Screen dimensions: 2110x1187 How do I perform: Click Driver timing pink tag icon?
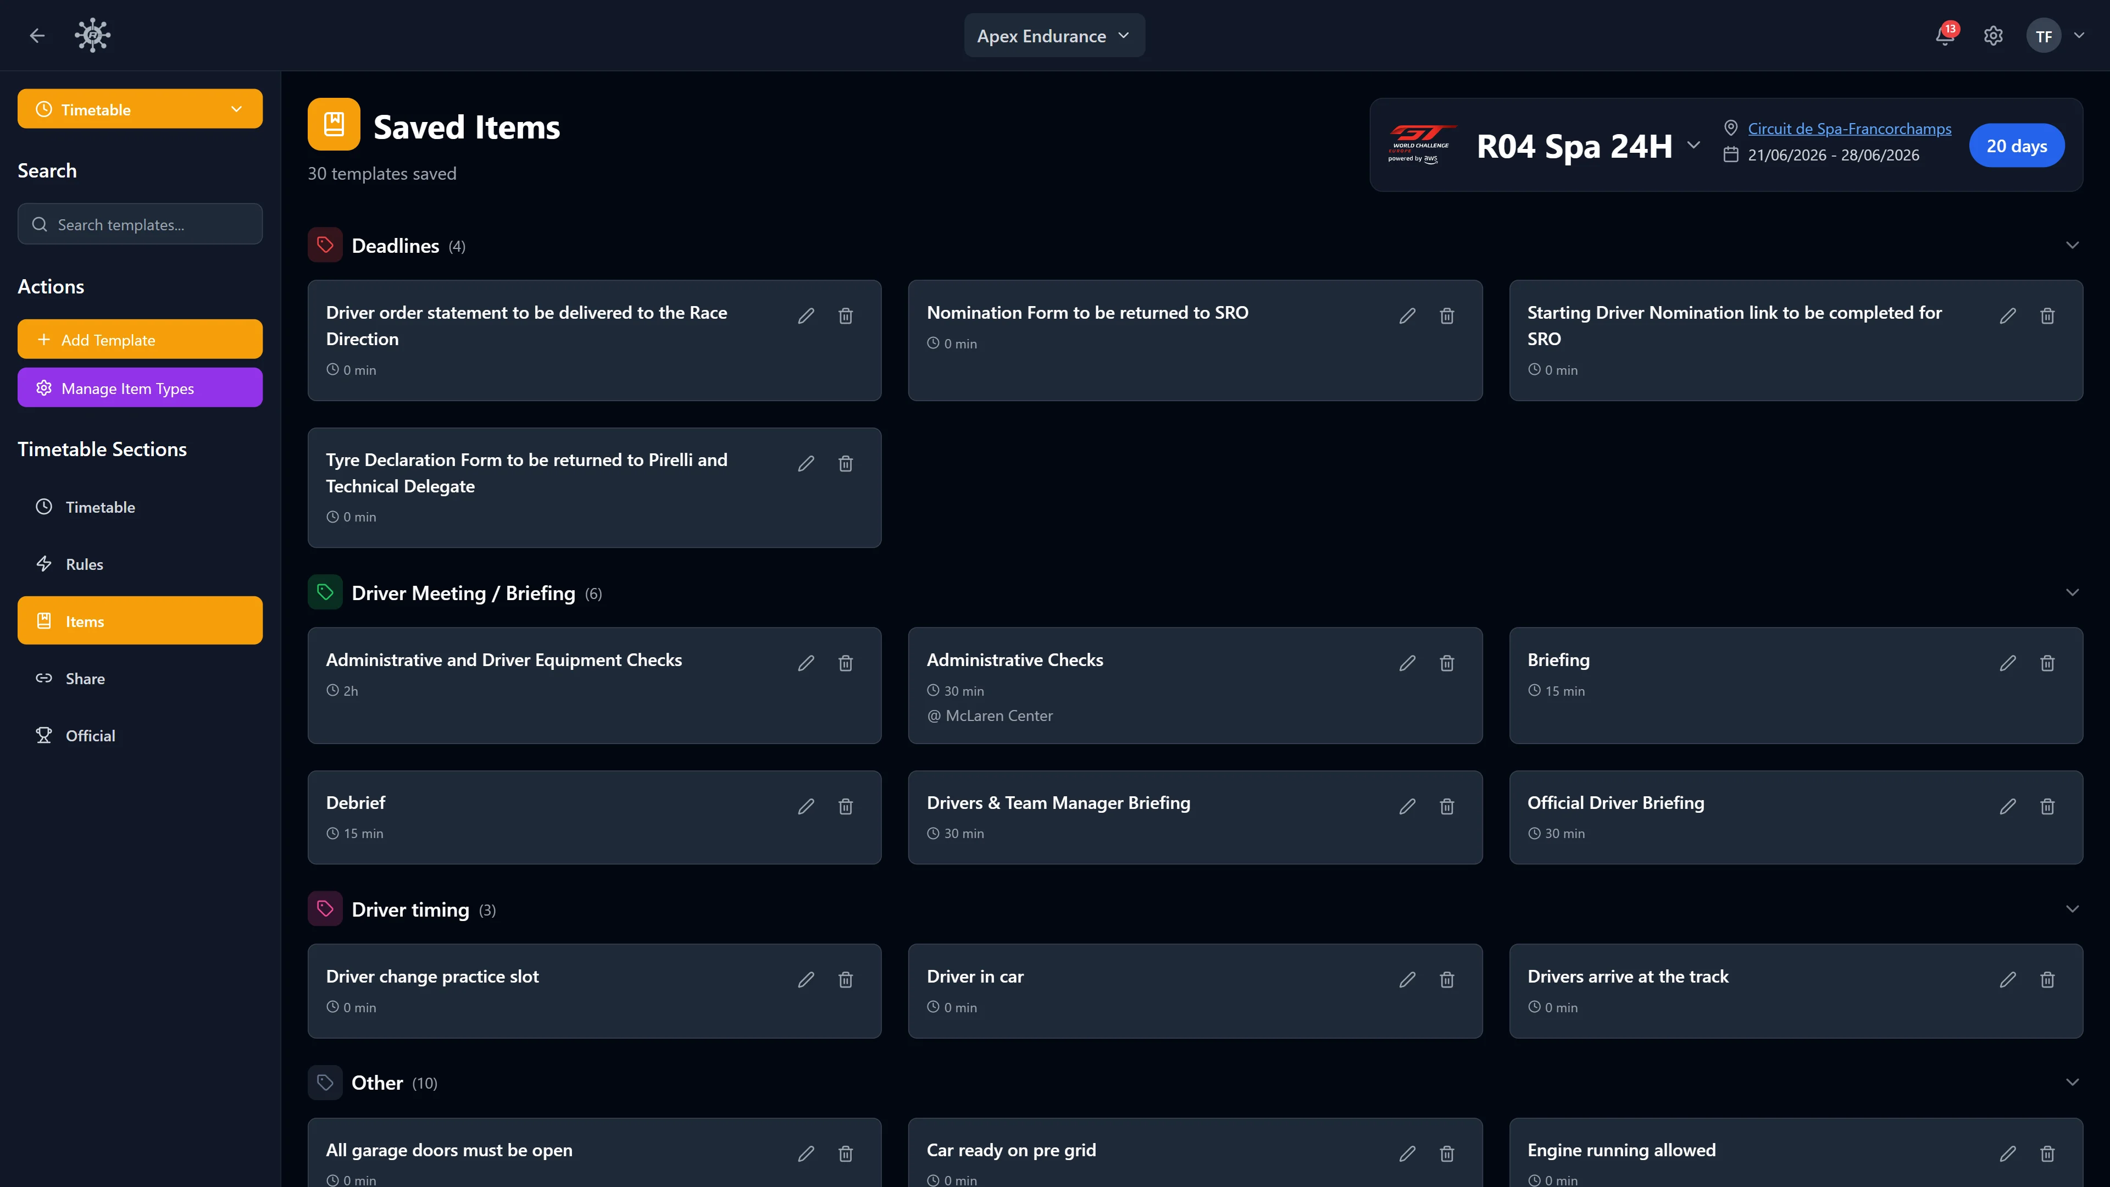click(325, 909)
